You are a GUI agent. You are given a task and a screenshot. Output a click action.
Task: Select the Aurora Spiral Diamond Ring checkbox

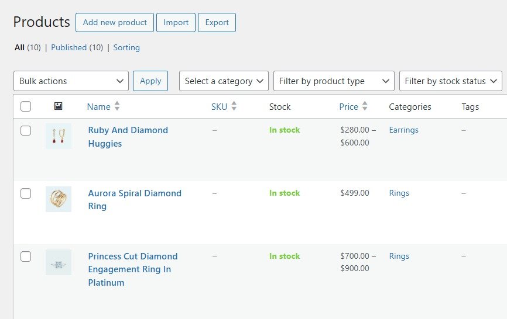[26, 193]
